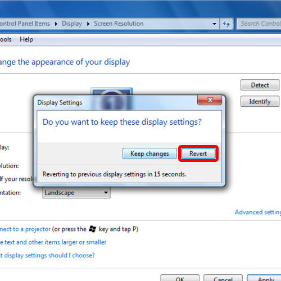281x281 pixels.
Task: Open the Tools menu
Action: [x=6, y=39]
